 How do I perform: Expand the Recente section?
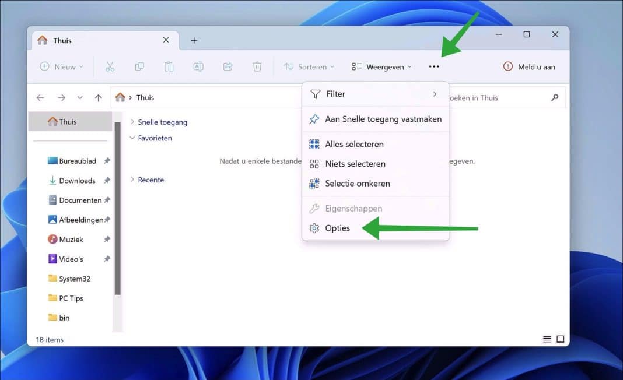pos(132,180)
